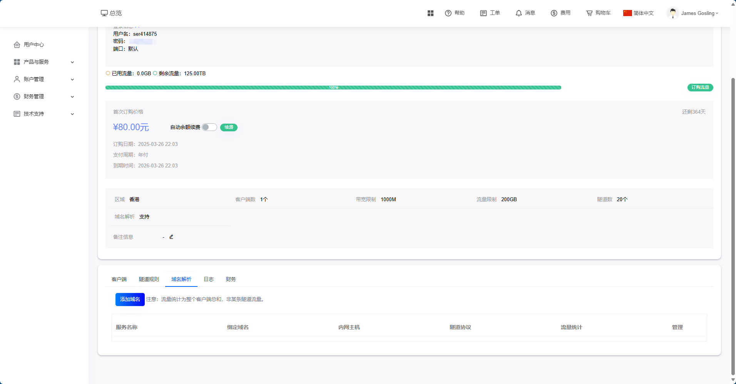
Task: Open the James Gosling user dropdown arrow
Action: (717, 13)
